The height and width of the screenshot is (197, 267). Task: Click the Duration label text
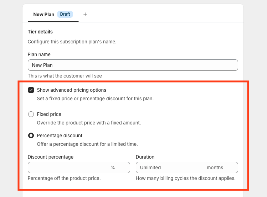click(x=145, y=157)
